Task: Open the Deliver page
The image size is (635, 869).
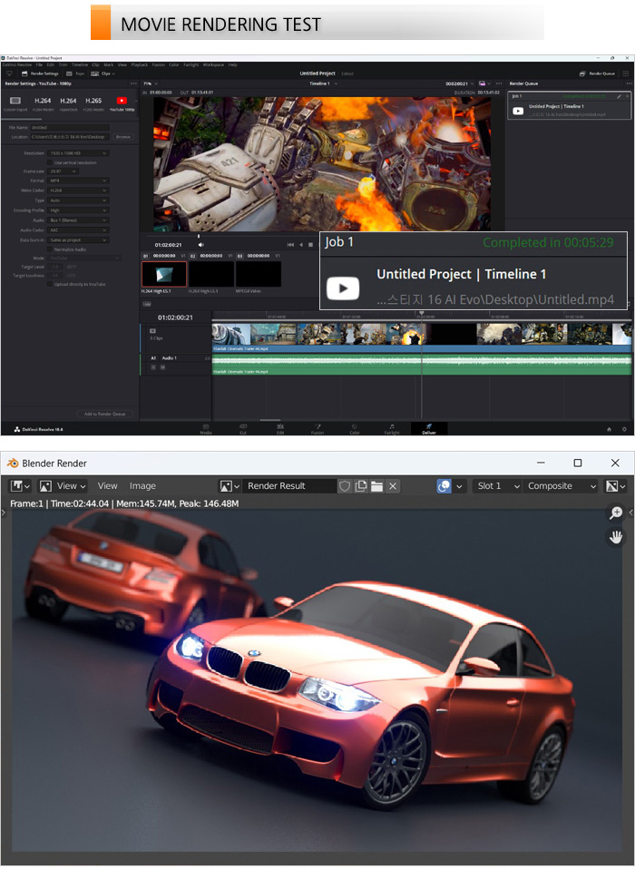Action: [x=429, y=429]
